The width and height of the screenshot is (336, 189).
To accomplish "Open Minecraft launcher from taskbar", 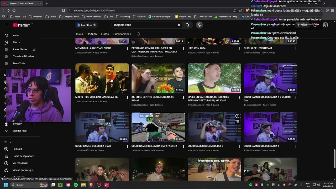I will [60, 185].
